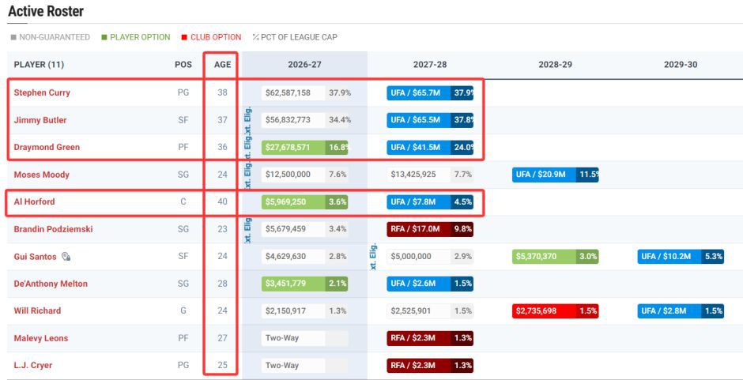Click Moody's $13,425,925 salary cell
The image size is (743, 380).
418,175
